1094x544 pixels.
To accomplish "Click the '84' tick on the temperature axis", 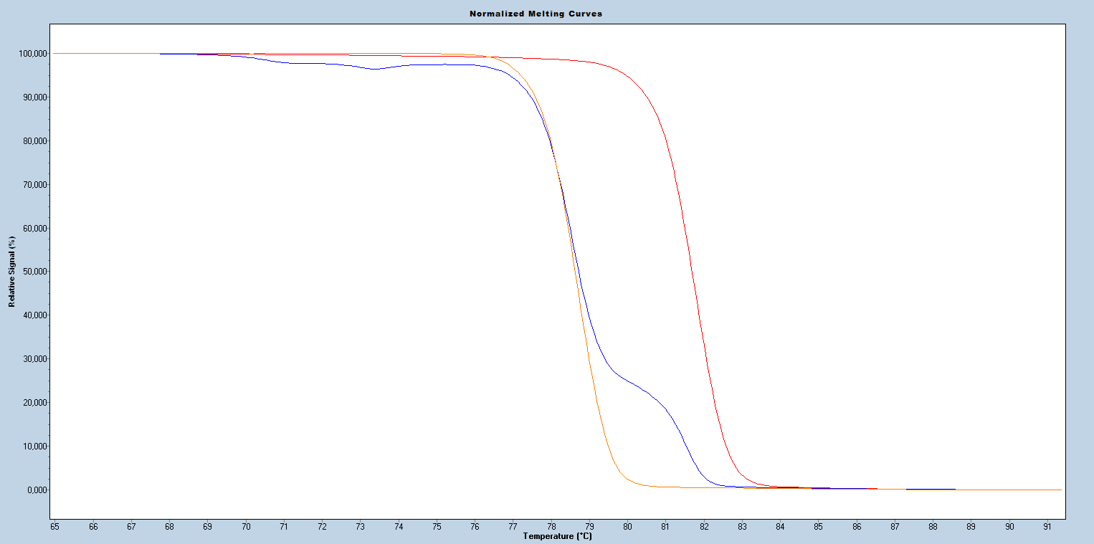I will (780, 527).
